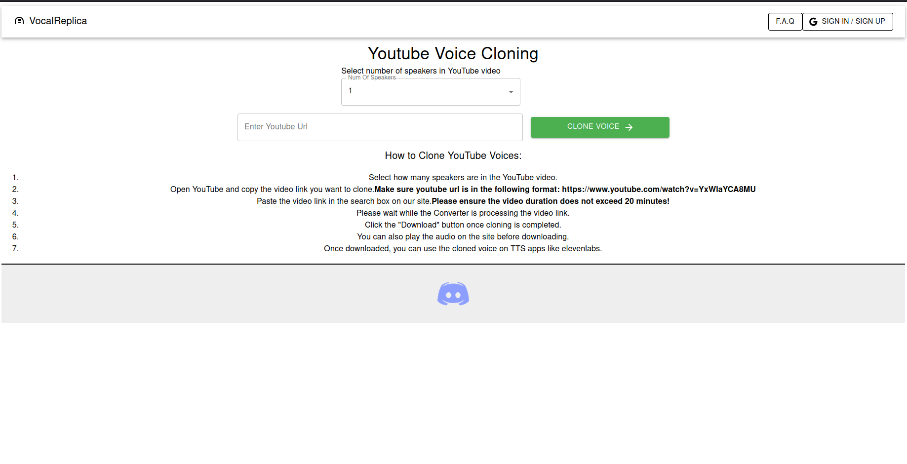Click step about Converter processing the video link

pos(463,213)
